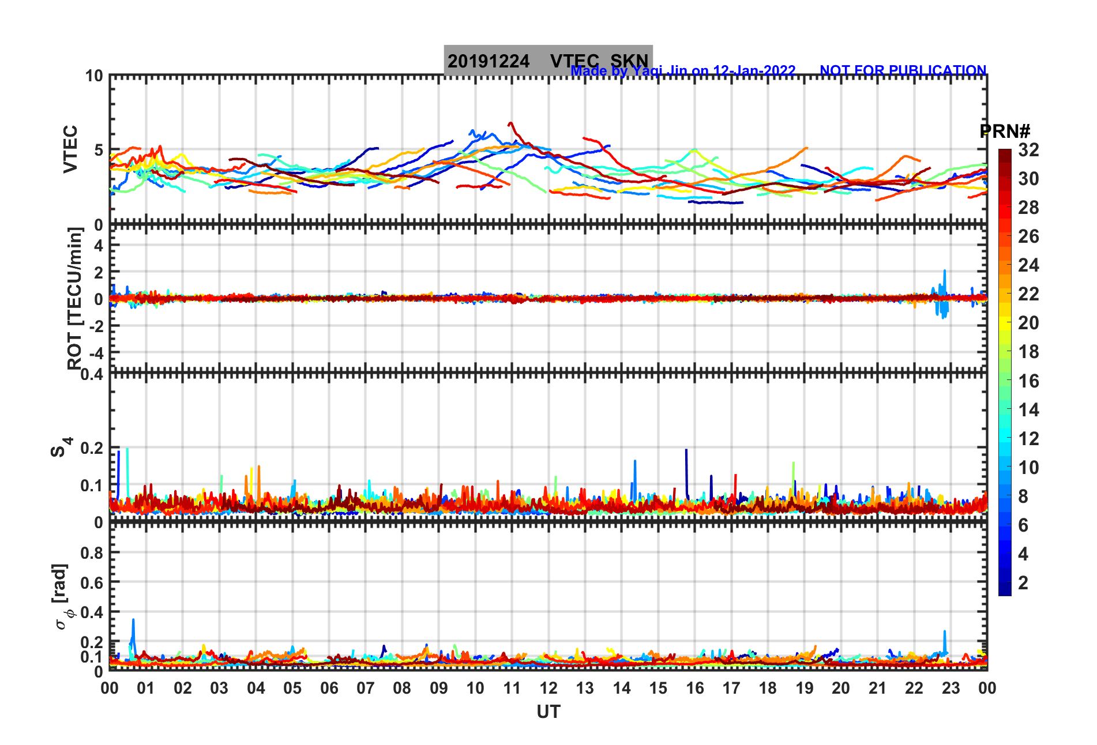Select the "Made by Yaqi Jin on 12-Jan-2022" credit text
1097x745 pixels.
pyautogui.click(x=683, y=71)
